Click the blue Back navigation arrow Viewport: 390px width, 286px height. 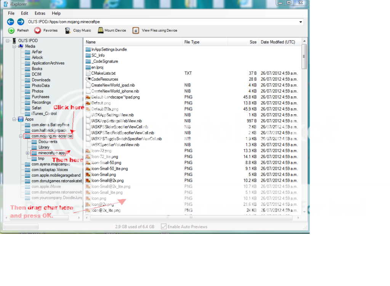11,22
